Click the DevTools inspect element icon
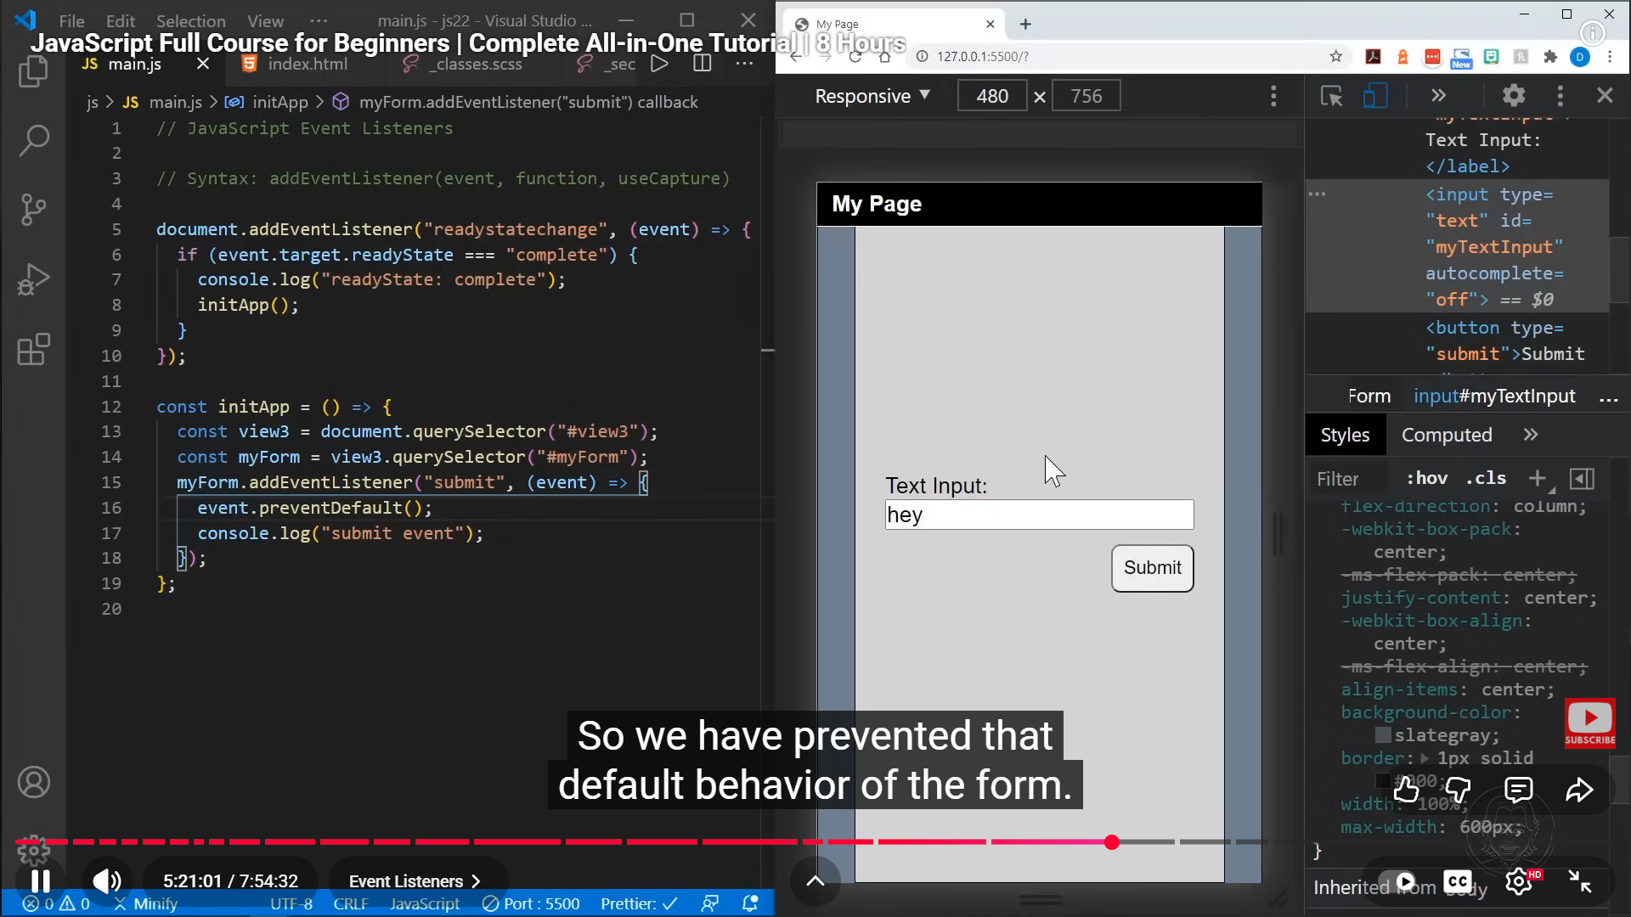Viewport: 1631px width, 917px height. click(x=1331, y=96)
